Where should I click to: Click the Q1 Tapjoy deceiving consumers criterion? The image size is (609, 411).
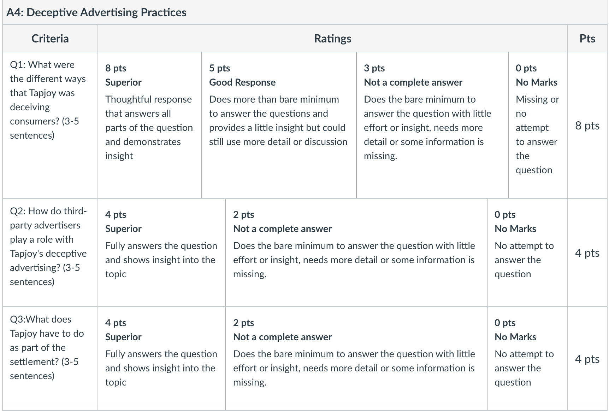pos(48,100)
